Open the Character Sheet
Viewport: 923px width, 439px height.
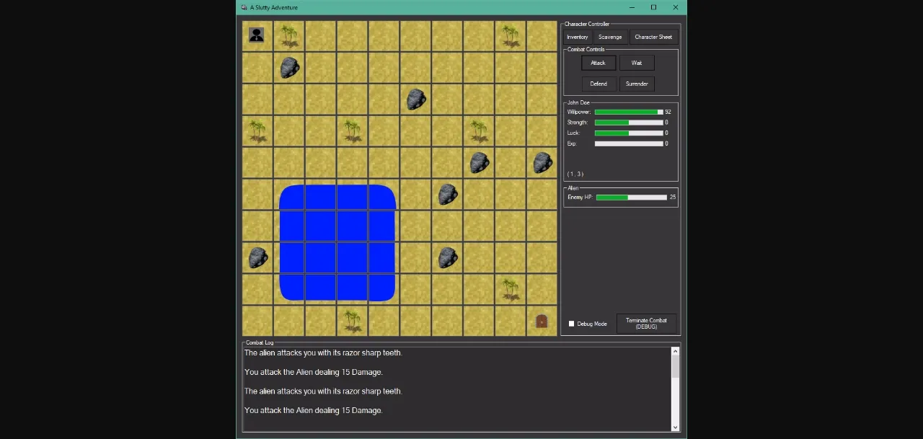653,37
